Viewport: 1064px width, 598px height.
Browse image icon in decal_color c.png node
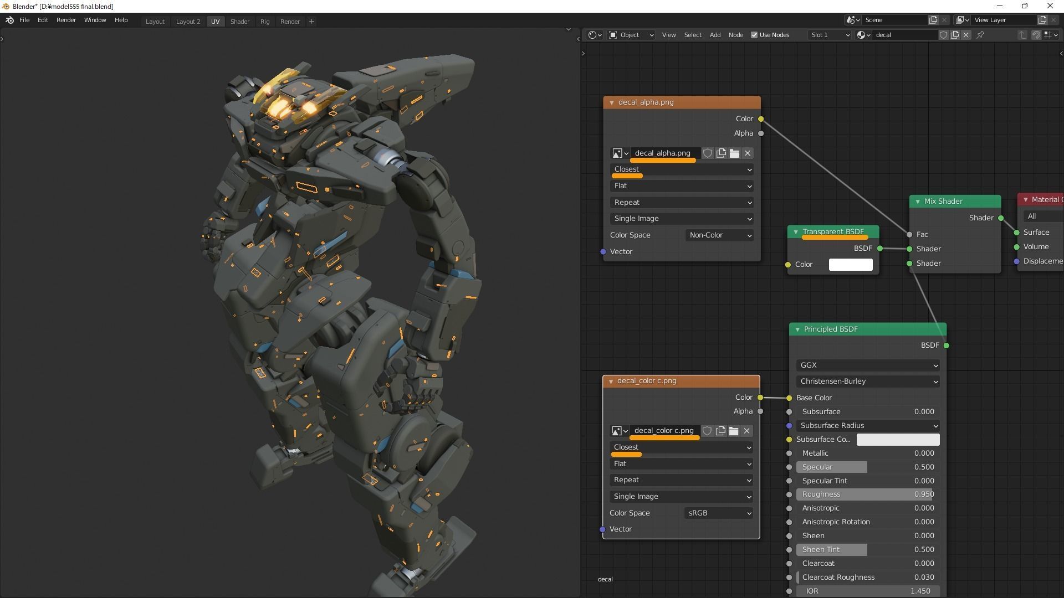point(619,431)
